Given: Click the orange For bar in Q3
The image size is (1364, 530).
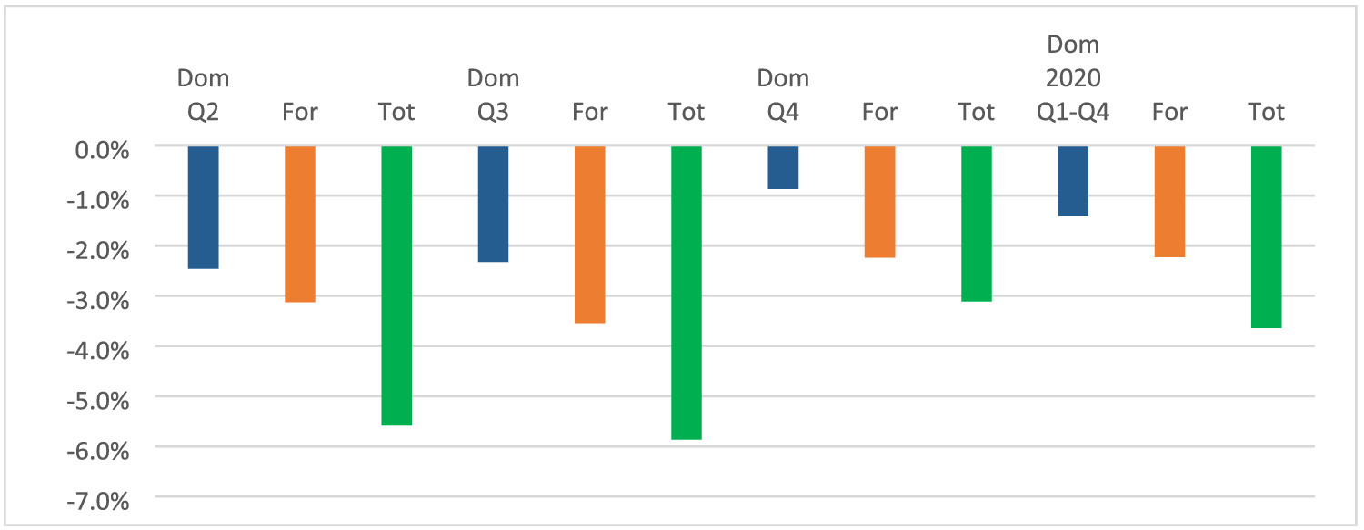Looking at the screenshot, I should pos(589,235).
